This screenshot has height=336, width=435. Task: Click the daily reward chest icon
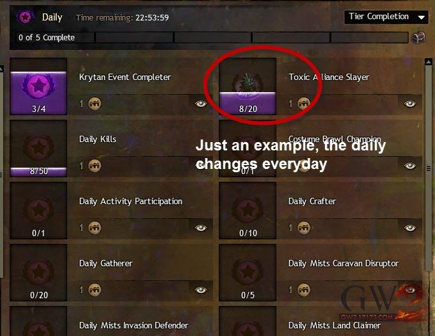(418, 38)
